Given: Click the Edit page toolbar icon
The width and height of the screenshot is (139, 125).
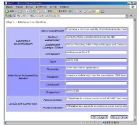Looking at the screenshot, I should (x=90, y=11).
